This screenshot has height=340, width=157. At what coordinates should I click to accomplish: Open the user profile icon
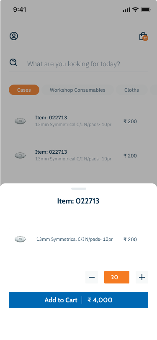[14, 36]
